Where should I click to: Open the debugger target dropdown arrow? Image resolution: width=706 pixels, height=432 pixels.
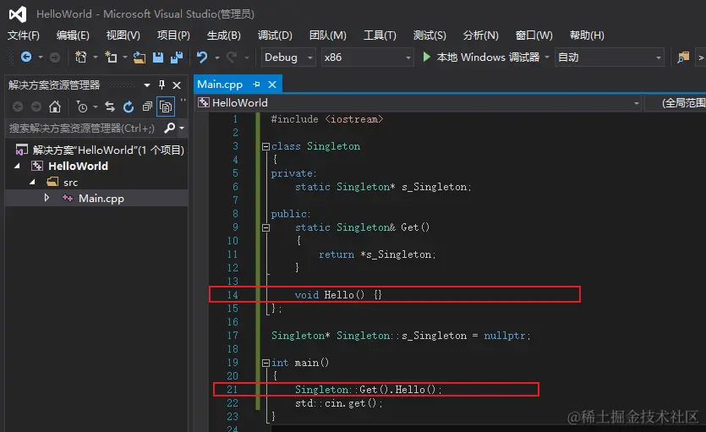click(x=547, y=57)
